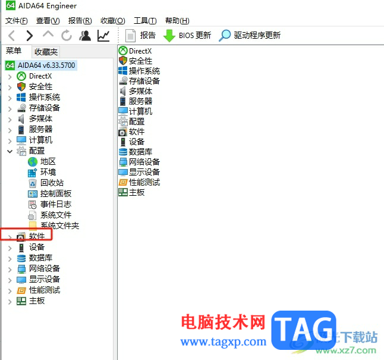Switch to the 收藏夹 tab
Image resolution: width=384 pixels, height=360 pixels.
click(46, 52)
